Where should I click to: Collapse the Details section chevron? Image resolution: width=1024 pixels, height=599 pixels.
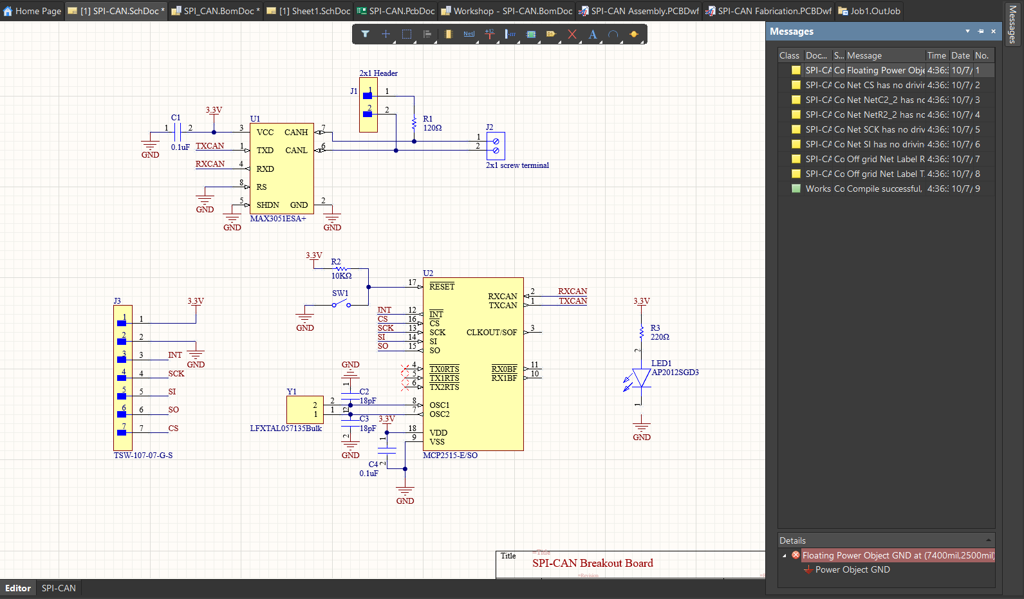tap(988, 540)
